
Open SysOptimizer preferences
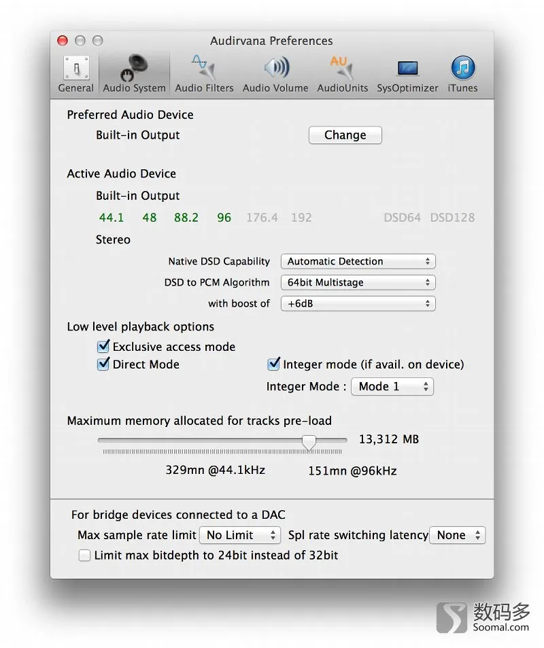pos(407,75)
